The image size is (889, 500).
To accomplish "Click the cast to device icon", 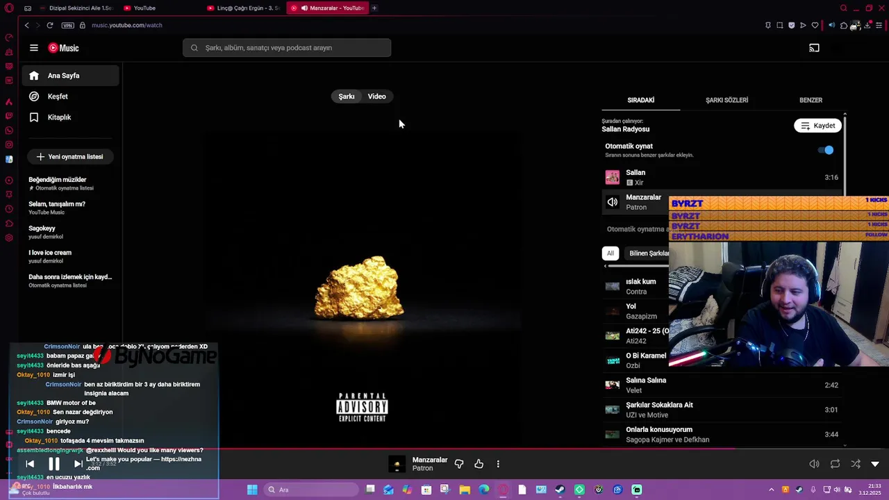I will pyautogui.click(x=814, y=48).
